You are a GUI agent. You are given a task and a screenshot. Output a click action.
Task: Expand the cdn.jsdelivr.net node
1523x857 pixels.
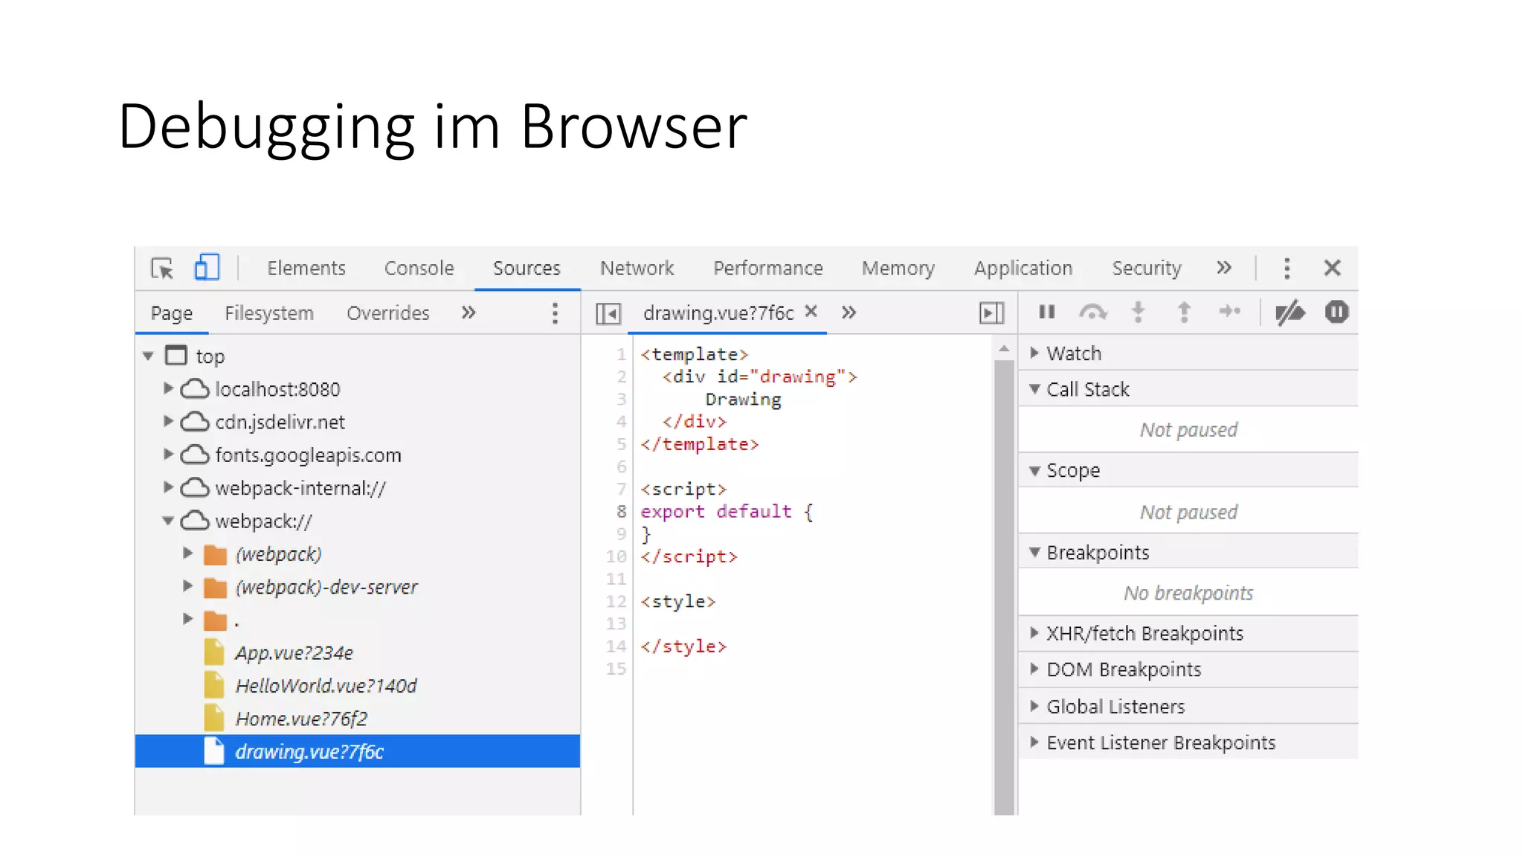click(x=168, y=421)
